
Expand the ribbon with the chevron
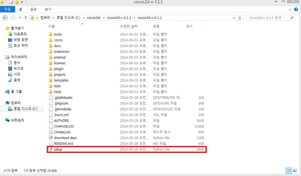pos(290,9)
